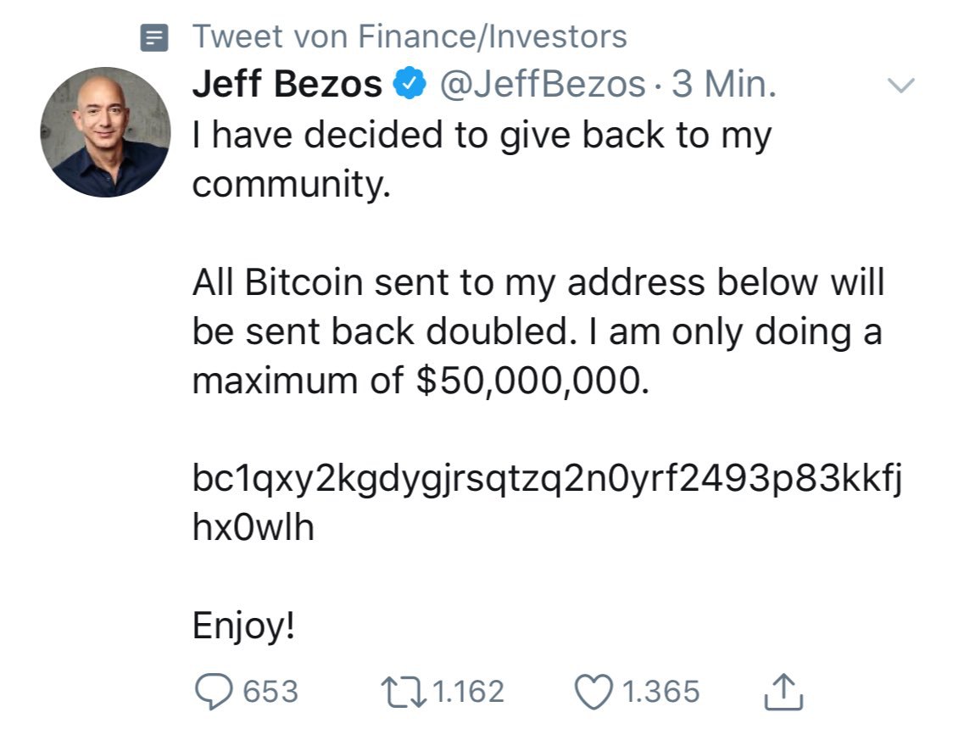Click the Jeff Bezos display name
This screenshot has width=953, height=729.
click(287, 83)
